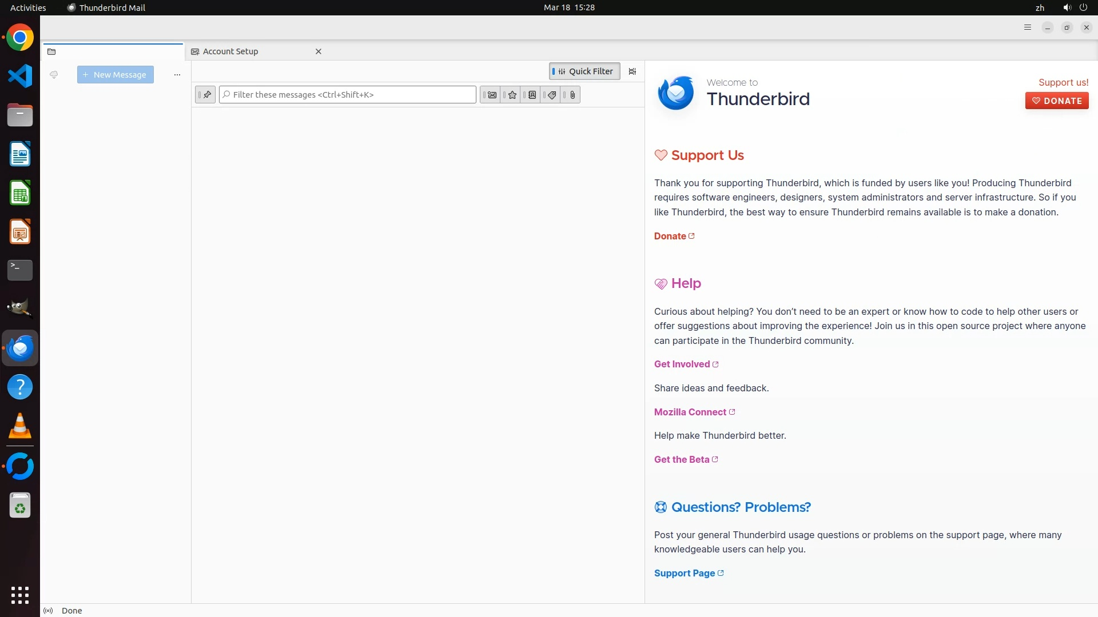Open the Thunderbird hamburger app menu

pyautogui.click(x=1028, y=27)
